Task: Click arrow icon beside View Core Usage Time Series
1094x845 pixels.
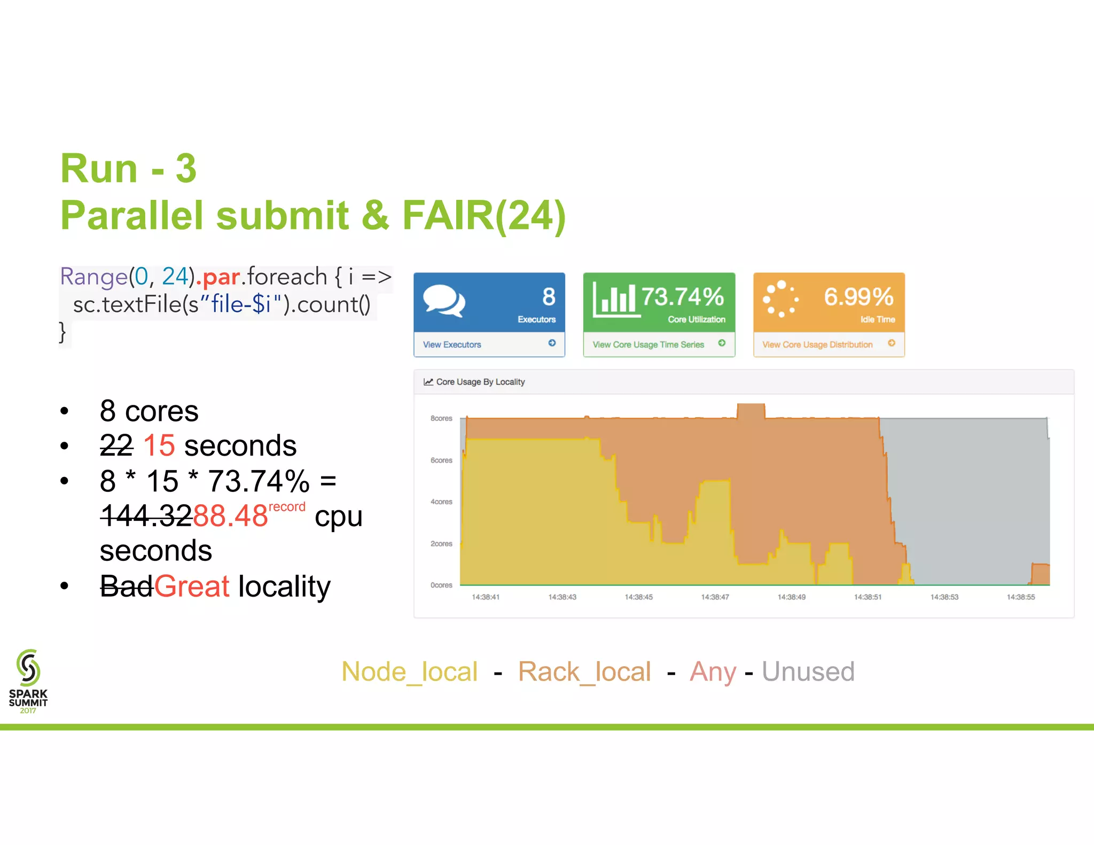Action: (722, 343)
